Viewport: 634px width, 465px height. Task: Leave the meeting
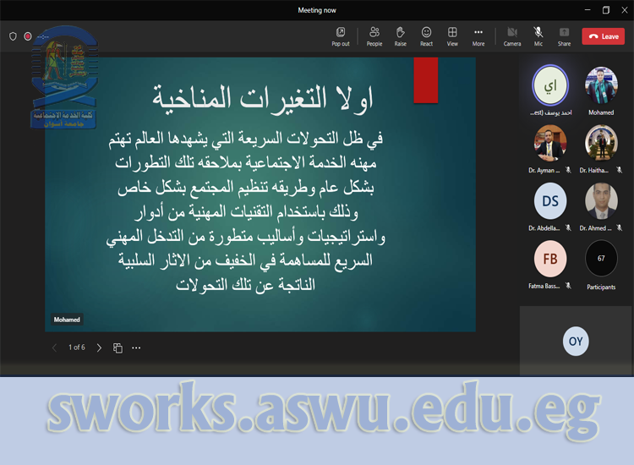(x=603, y=36)
